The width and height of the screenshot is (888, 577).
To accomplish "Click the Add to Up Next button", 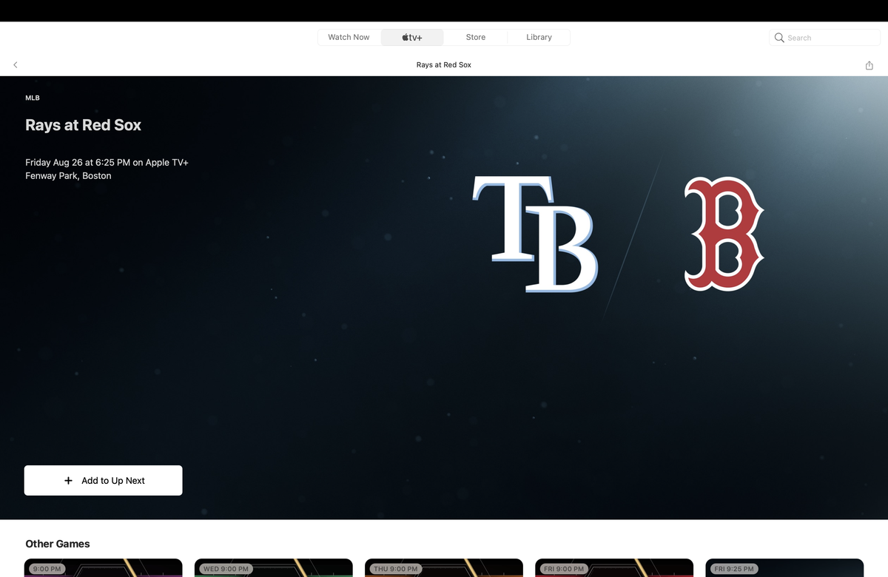I will pyautogui.click(x=103, y=480).
